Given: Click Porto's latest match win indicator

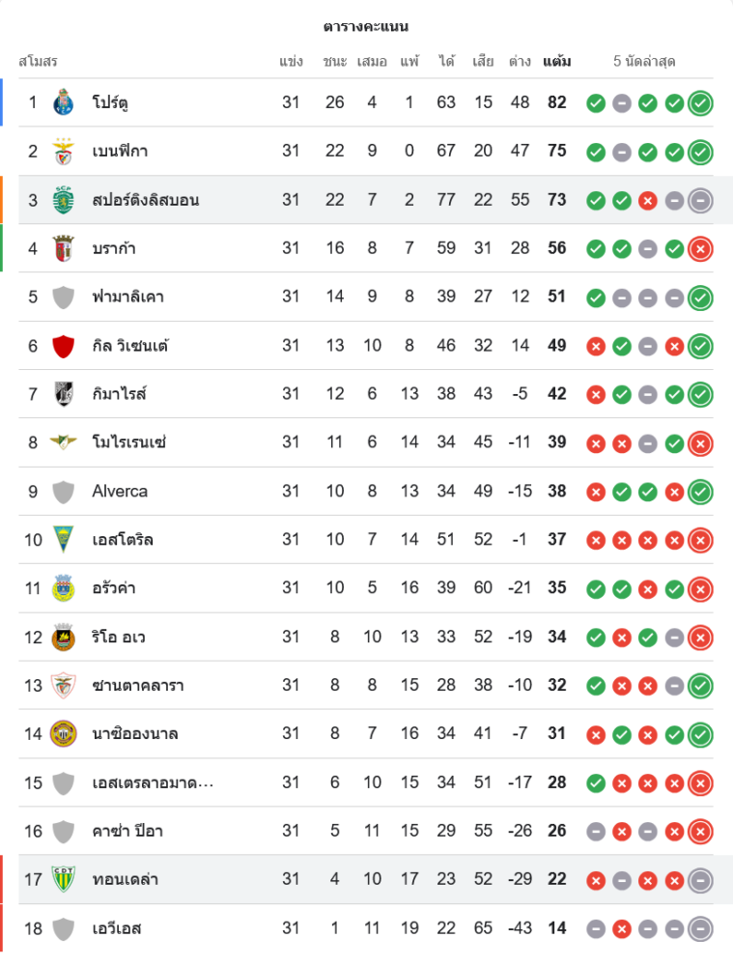Looking at the screenshot, I should point(700,102).
